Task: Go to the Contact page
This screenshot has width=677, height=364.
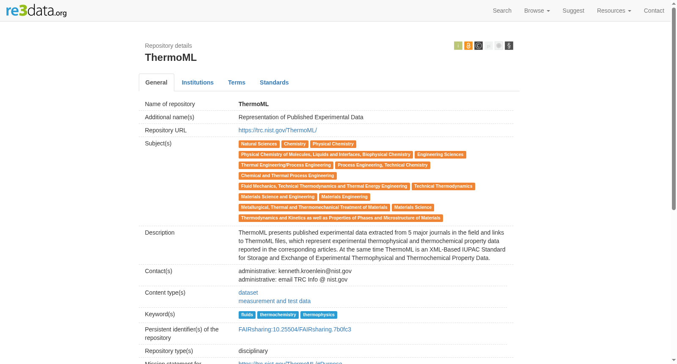Action: [x=654, y=11]
